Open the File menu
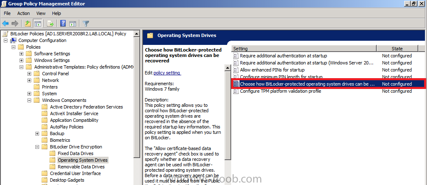The height and width of the screenshot is (185, 427). pyautogui.click(x=7, y=13)
